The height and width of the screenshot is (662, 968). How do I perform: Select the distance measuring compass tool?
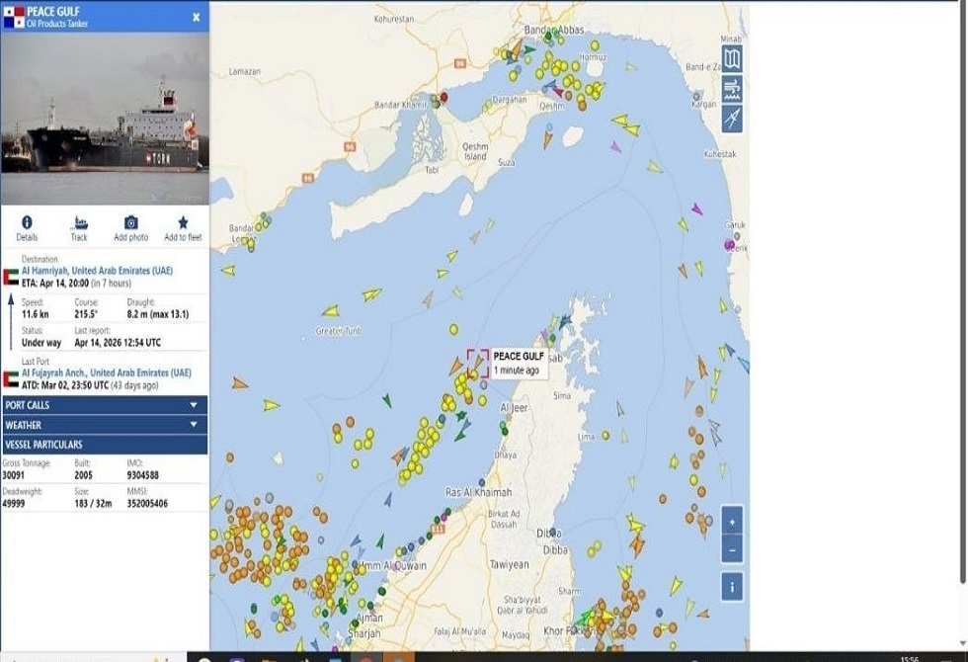click(731, 120)
